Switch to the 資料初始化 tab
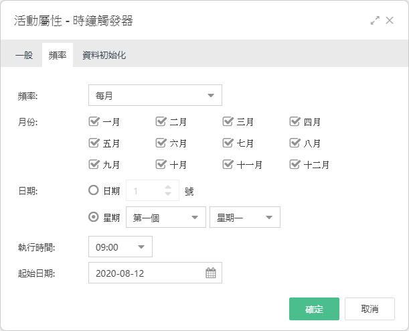The width and height of the screenshot is (409, 331). pos(104,55)
